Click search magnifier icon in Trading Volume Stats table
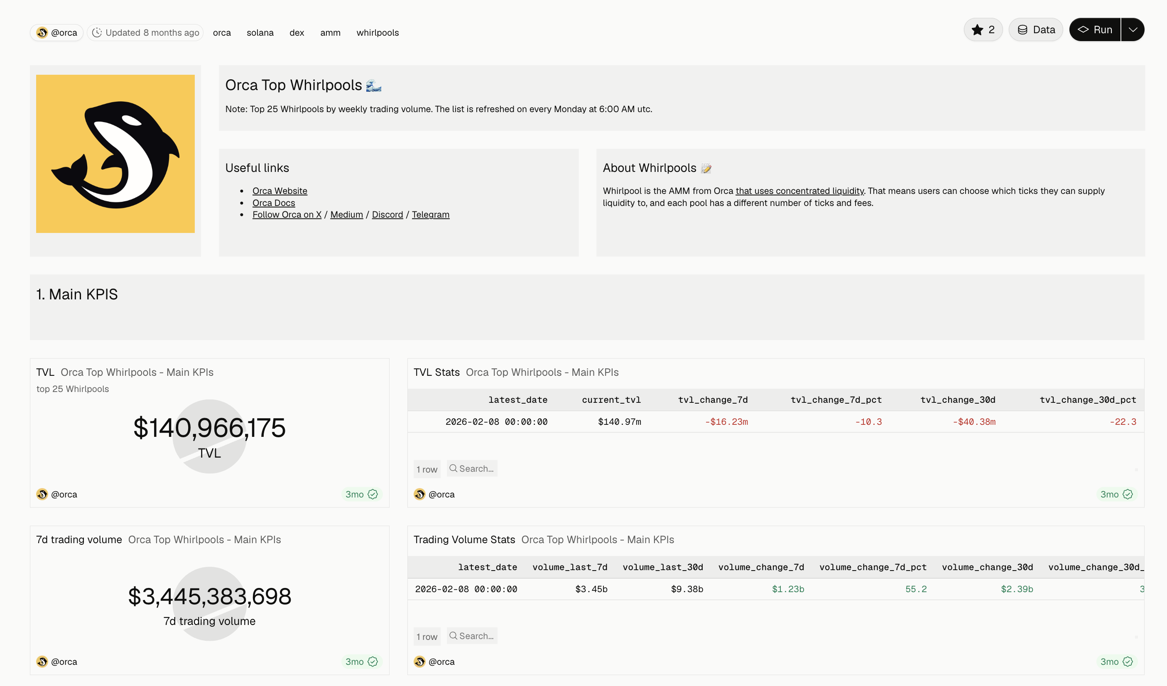Viewport: 1167px width, 686px height. [x=454, y=636]
